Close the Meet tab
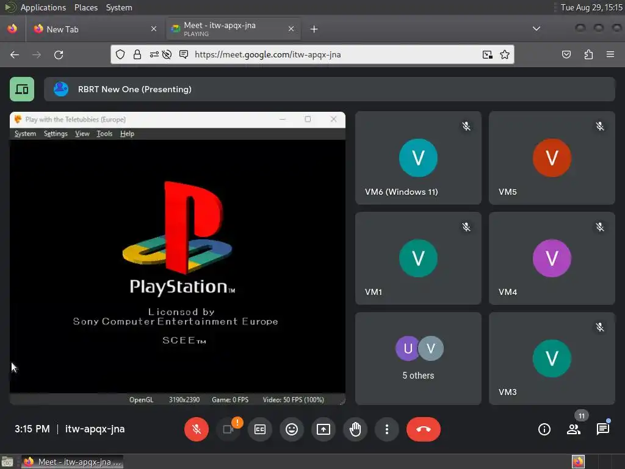This screenshot has height=469, width=625. [x=291, y=29]
